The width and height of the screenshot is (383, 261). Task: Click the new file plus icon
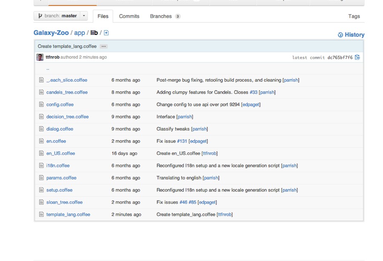tap(106, 33)
